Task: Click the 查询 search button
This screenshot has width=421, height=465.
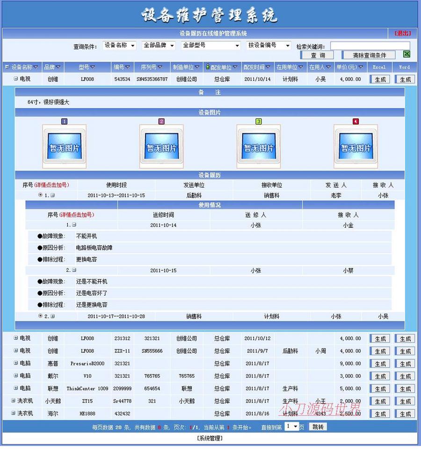Action: (317, 55)
